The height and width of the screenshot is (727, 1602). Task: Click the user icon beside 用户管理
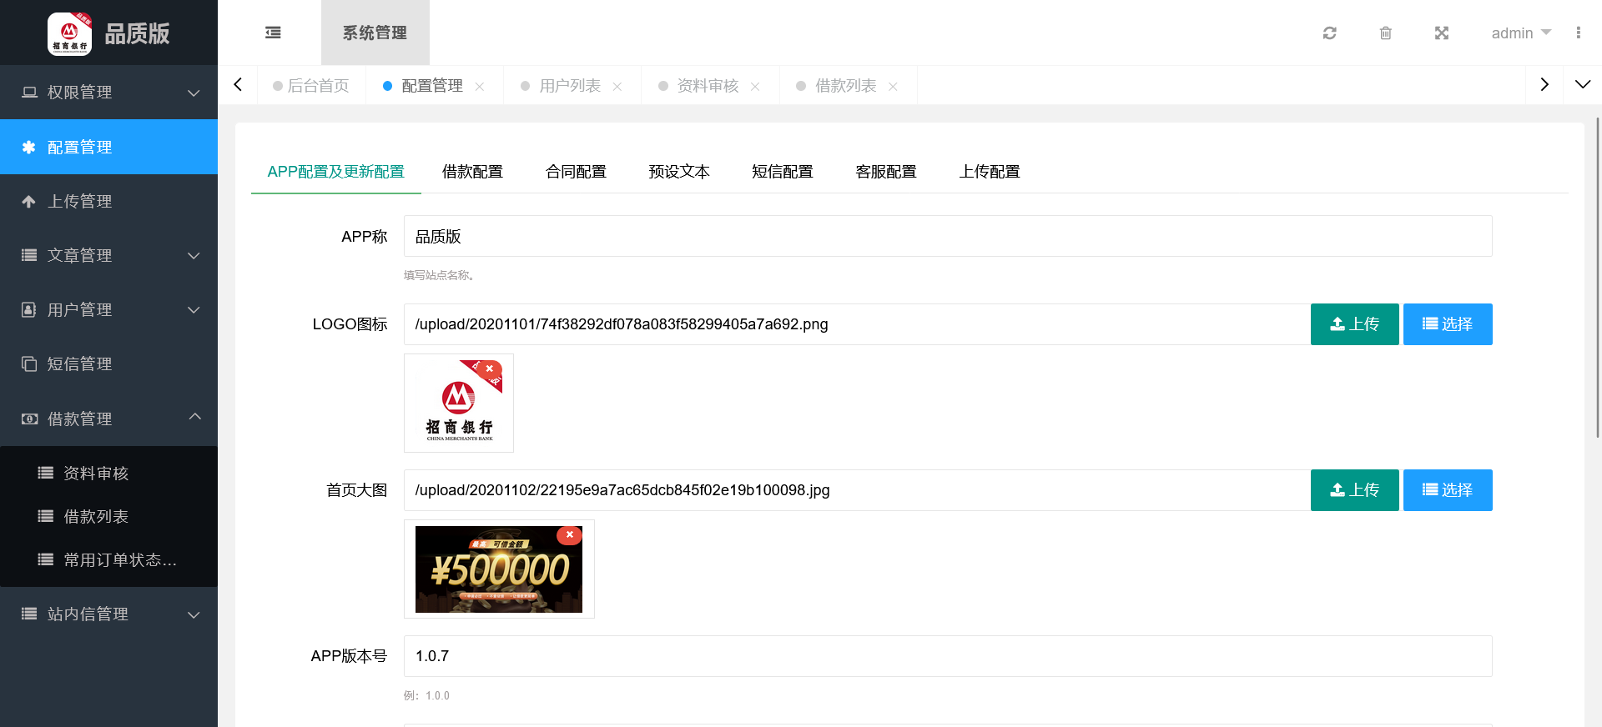tap(28, 309)
